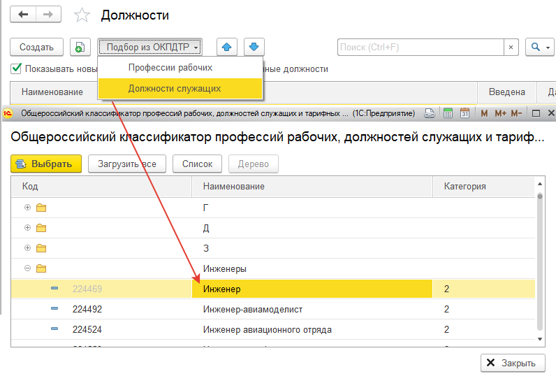Collapse the Инженеры folder group
The image size is (556, 374).
click(x=28, y=268)
